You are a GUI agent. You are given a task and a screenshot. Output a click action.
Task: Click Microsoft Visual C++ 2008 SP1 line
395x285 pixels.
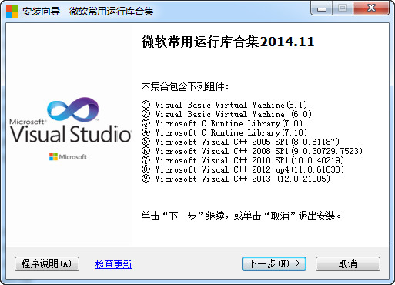(x=252, y=151)
